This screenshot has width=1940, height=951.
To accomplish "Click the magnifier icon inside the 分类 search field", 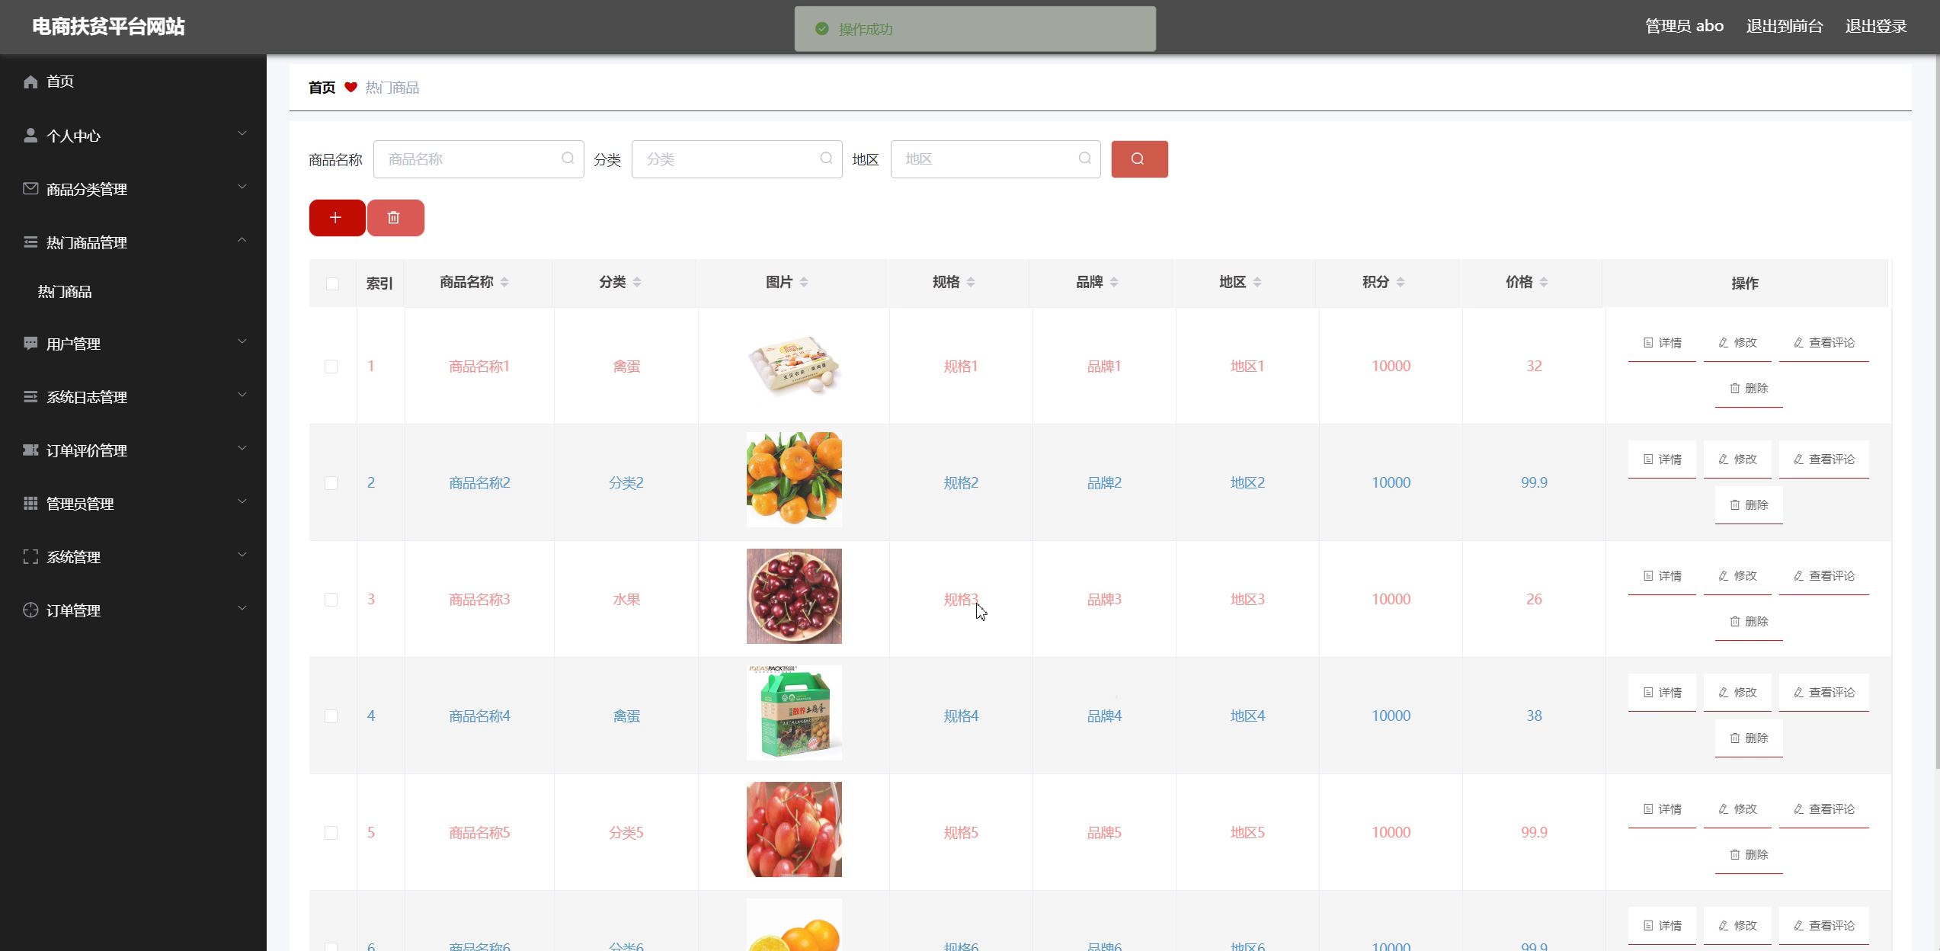I will pos(826,158).
